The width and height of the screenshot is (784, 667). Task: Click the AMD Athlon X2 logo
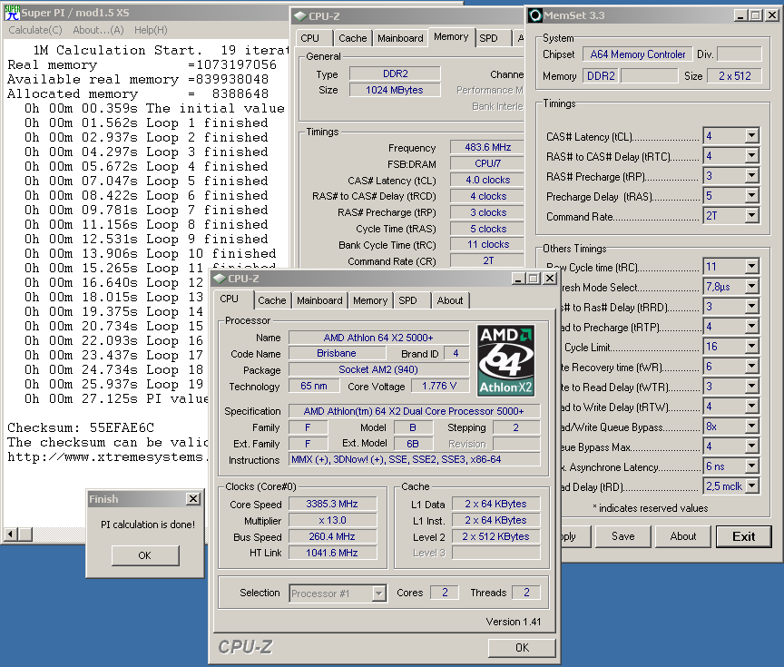[x=506, y=360]
